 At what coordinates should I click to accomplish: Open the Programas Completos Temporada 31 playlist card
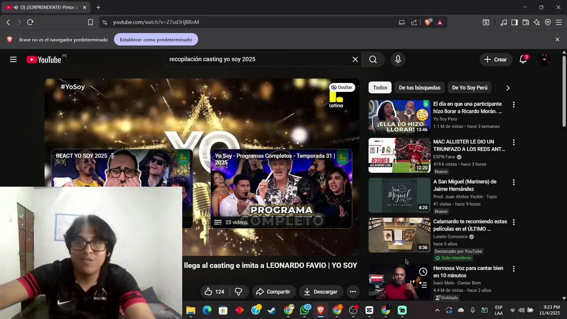coord(281,189)
